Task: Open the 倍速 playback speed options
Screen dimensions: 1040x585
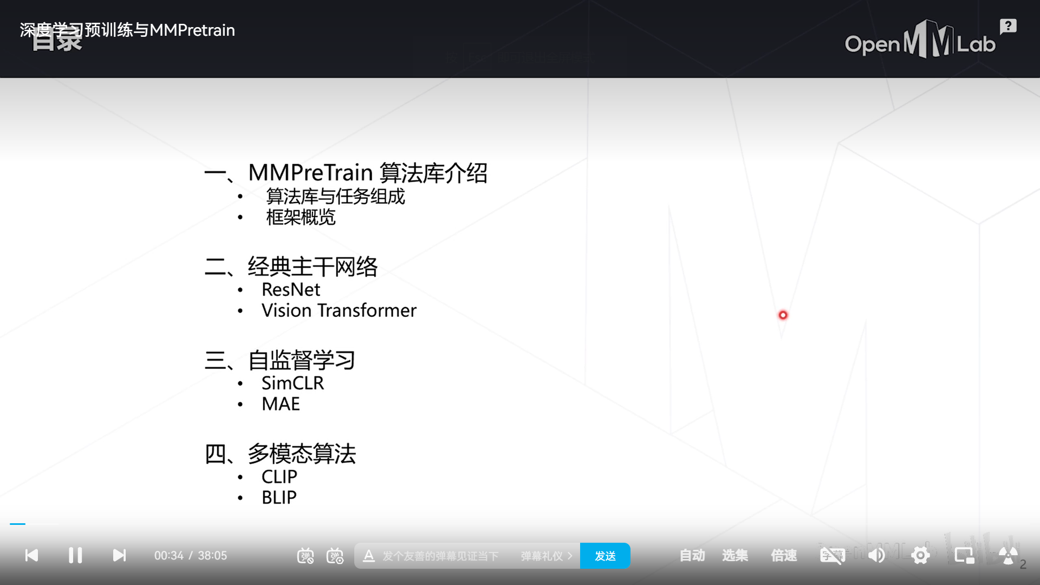Action: (x=783, y=555)
